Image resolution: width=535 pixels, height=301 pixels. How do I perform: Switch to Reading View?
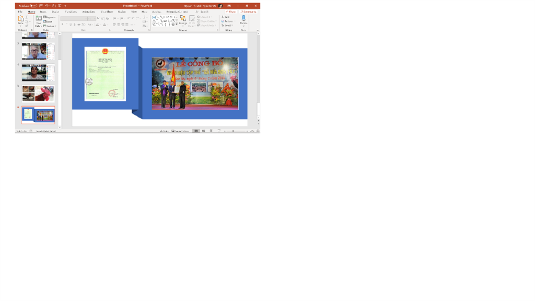(x=211, y=131)
